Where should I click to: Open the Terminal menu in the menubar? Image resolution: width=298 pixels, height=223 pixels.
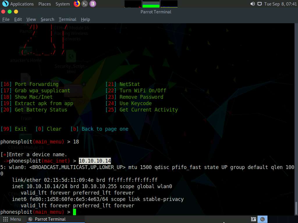pos(67,19)
